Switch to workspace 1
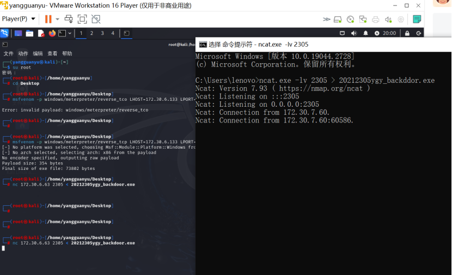Viewport: 452px width, 275px height. (81, 33)
